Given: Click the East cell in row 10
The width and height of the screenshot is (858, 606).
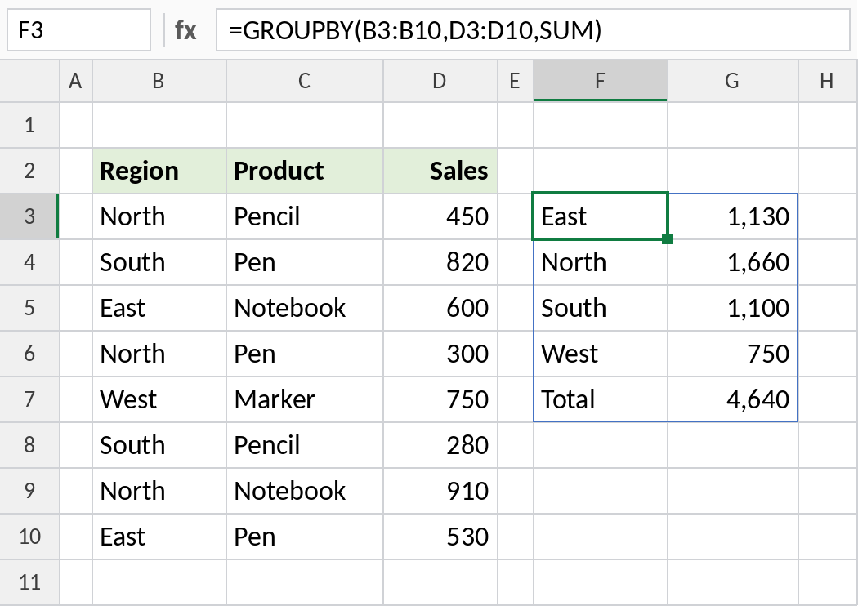Looking at the screenshot, I should (159, 536).
